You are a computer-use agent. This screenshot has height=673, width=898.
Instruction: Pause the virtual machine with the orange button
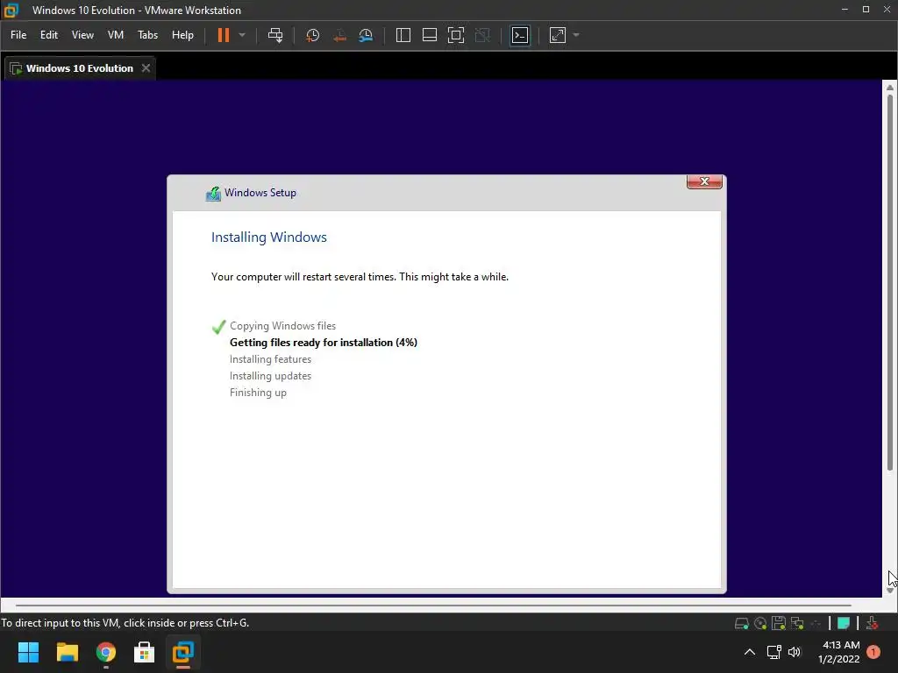(x=224, y=35)
